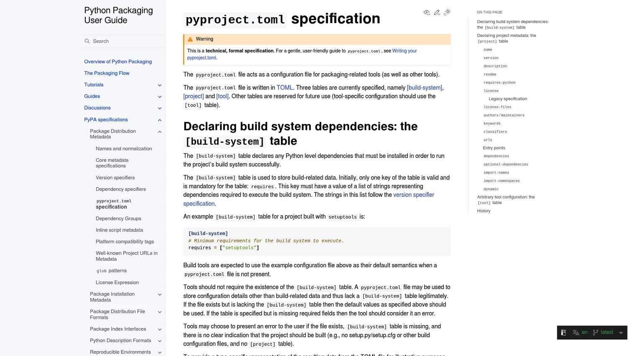Viewport: 634px width, 356px height.
Task: Jump to 'Declaring build system dependencies' in TOC
Action: [513, 24]
